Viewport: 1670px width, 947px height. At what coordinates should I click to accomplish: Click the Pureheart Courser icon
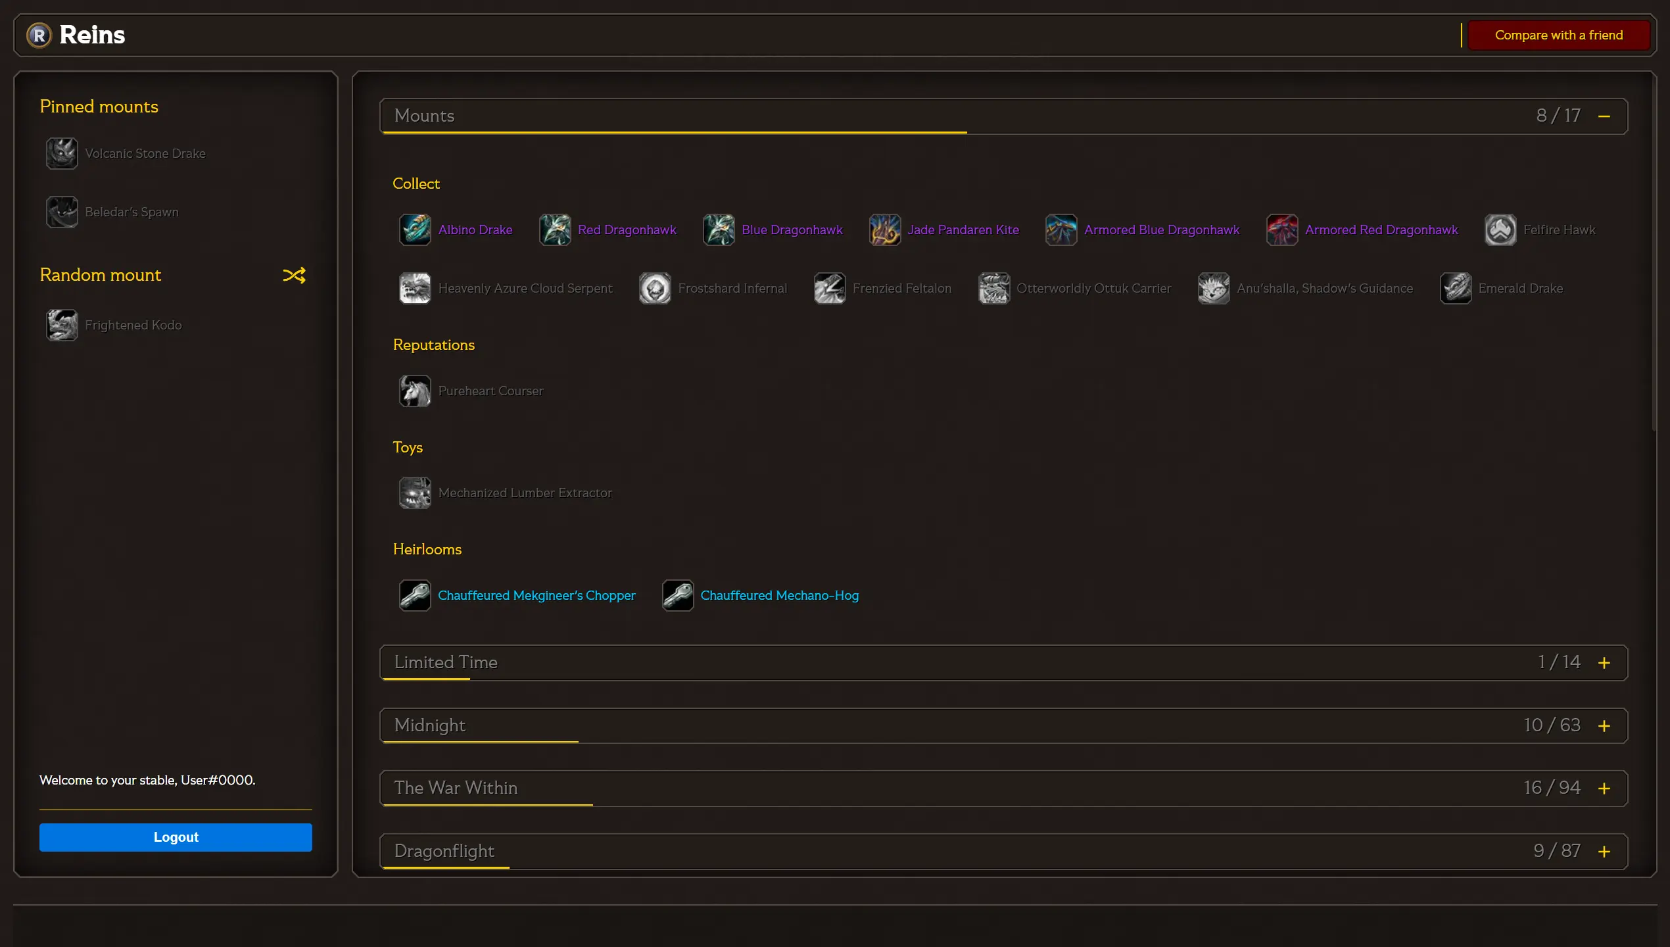tap(415, 391)
